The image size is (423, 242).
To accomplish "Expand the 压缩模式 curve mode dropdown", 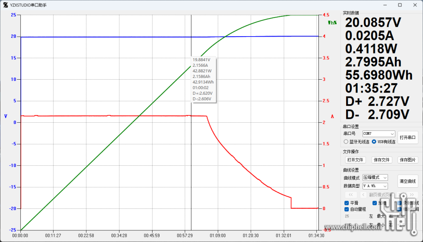I will click(x=372, y=178).
